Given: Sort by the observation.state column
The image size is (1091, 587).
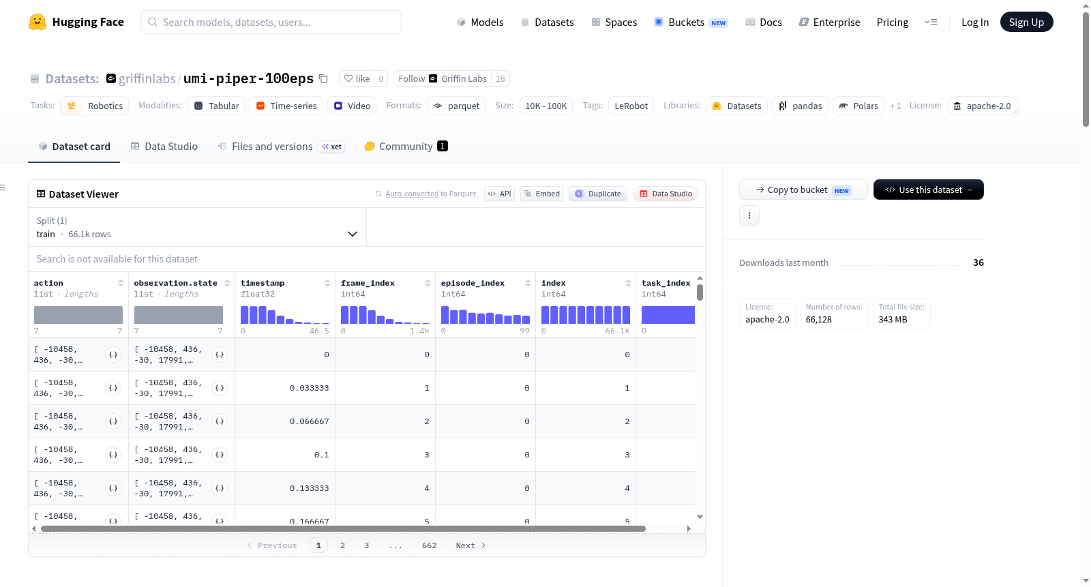Looking at the screenshot, I should coord(227,283).
